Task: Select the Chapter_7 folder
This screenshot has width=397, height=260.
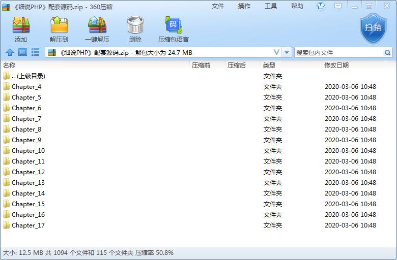Action: [x=192, y=118]
